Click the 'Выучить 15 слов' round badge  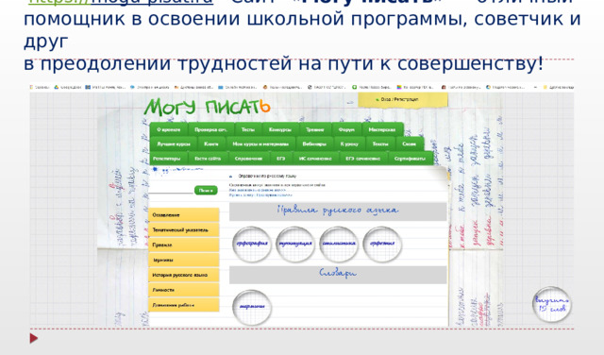coord(551,305)
